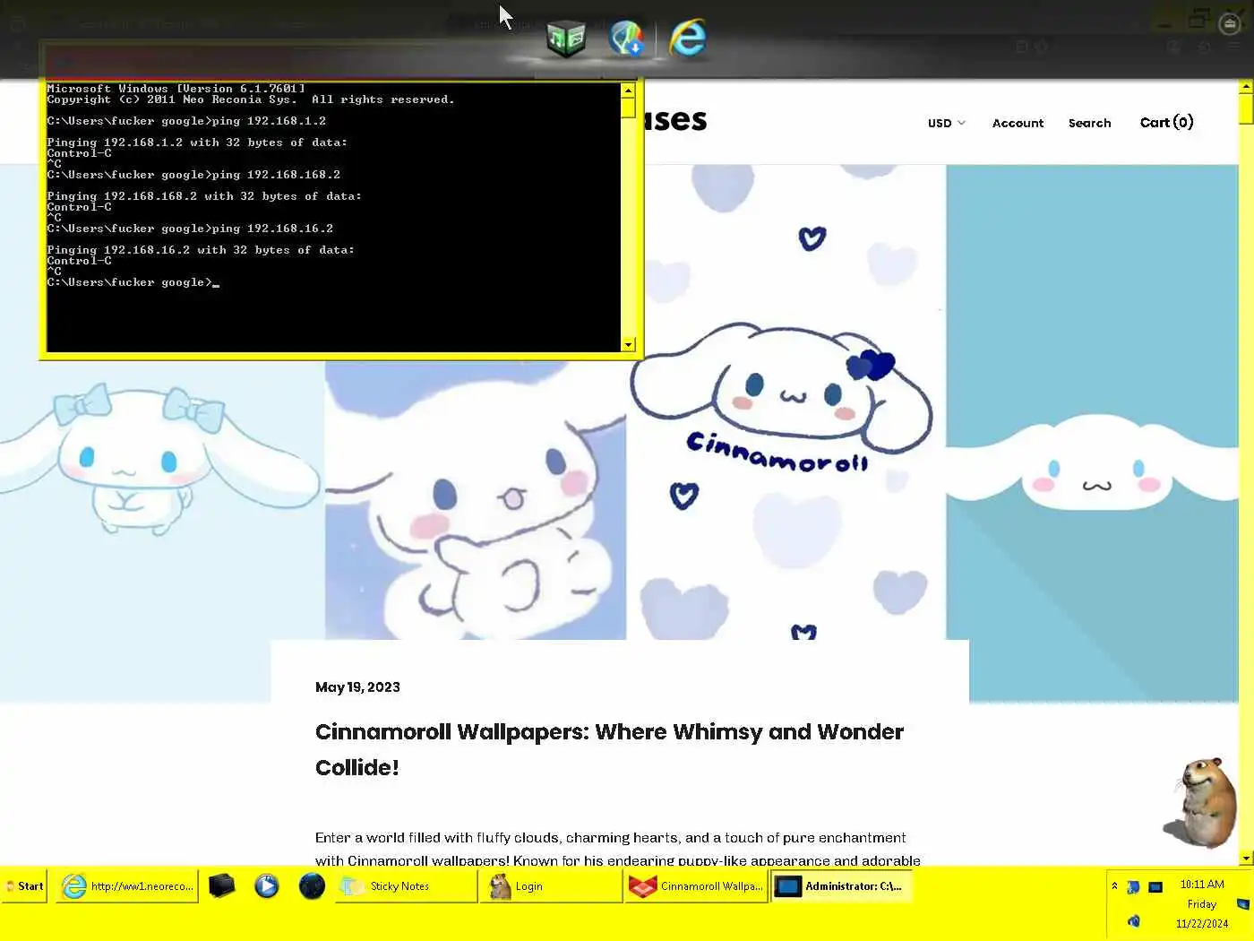
Task: Switch to Sticky Notes taskbar window
Action: coord(407,886)
